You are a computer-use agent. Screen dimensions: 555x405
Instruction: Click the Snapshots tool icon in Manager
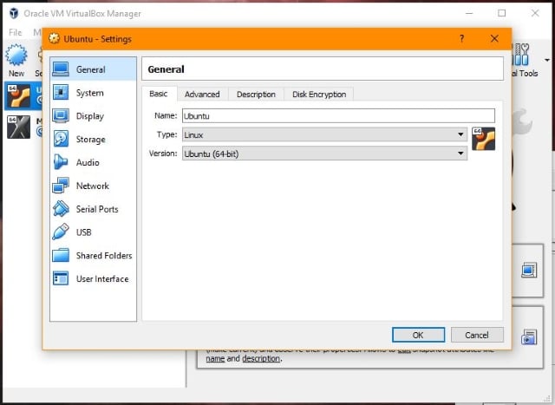pos(529,336)
